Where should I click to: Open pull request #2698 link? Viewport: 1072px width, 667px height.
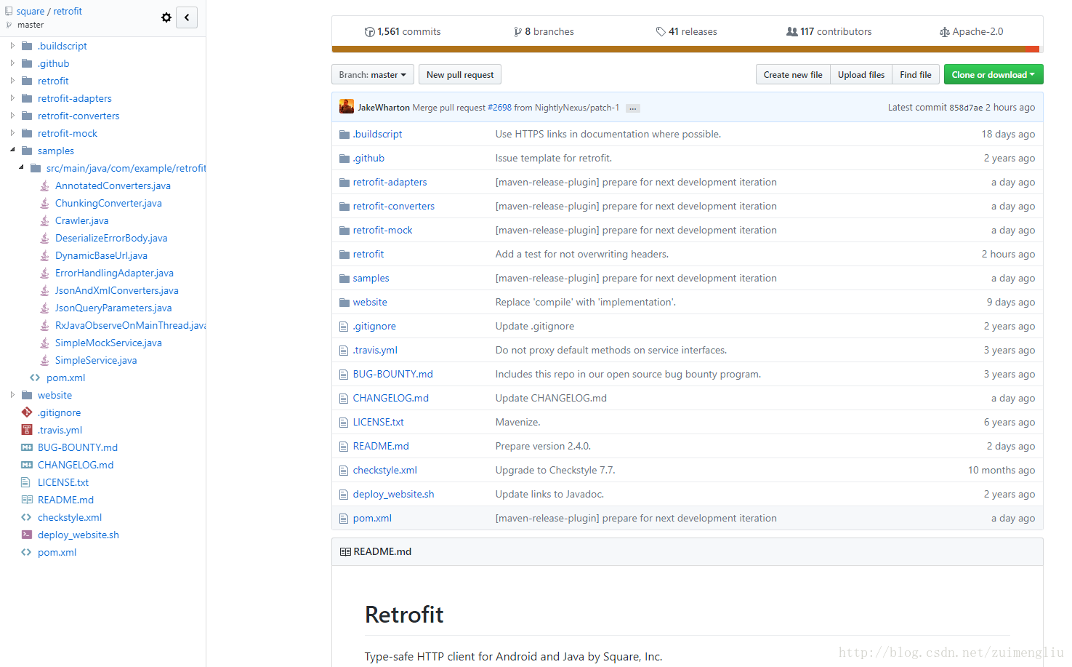[x=499, y=108]
